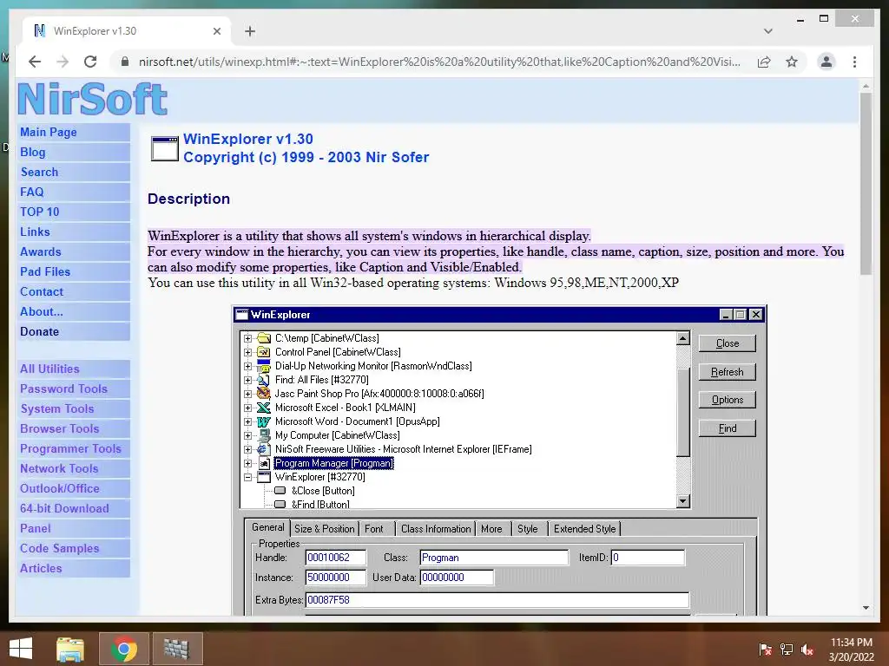This screenshot has width=889, height=666.
Task: Bookmark this page with the star icon
Action: coord(792,62)
